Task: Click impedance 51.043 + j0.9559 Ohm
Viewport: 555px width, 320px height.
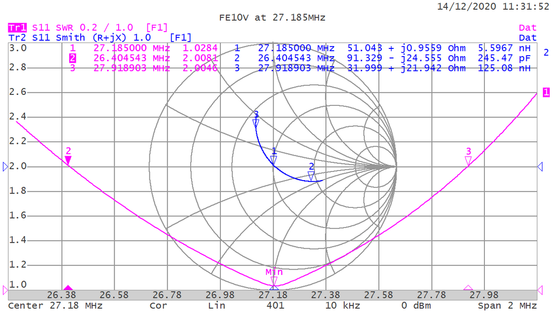Action: coord(406,48)
